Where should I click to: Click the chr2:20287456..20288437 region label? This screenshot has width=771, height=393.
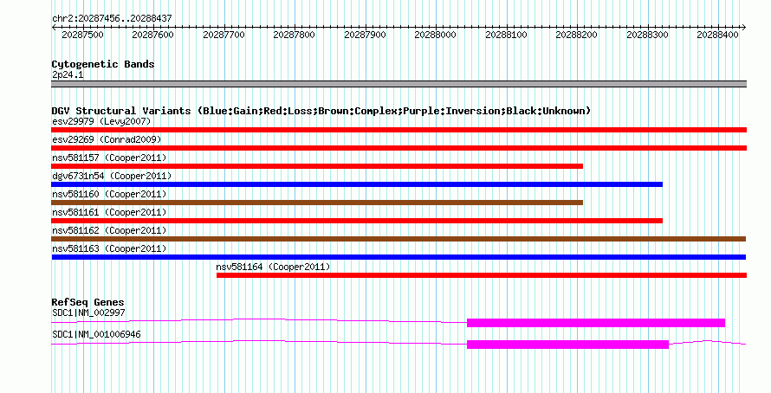pos(112,18)
